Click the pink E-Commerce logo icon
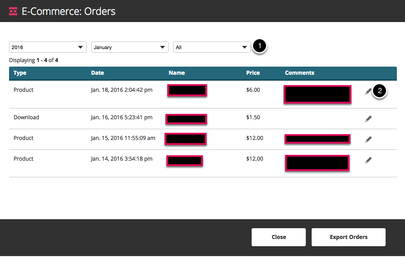 click(x=13, y=11)
